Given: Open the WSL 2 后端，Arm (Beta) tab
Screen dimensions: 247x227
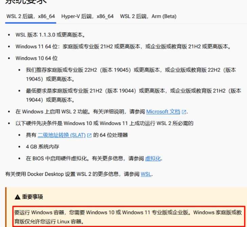Looking at the screenshot, I should point(148,16).
